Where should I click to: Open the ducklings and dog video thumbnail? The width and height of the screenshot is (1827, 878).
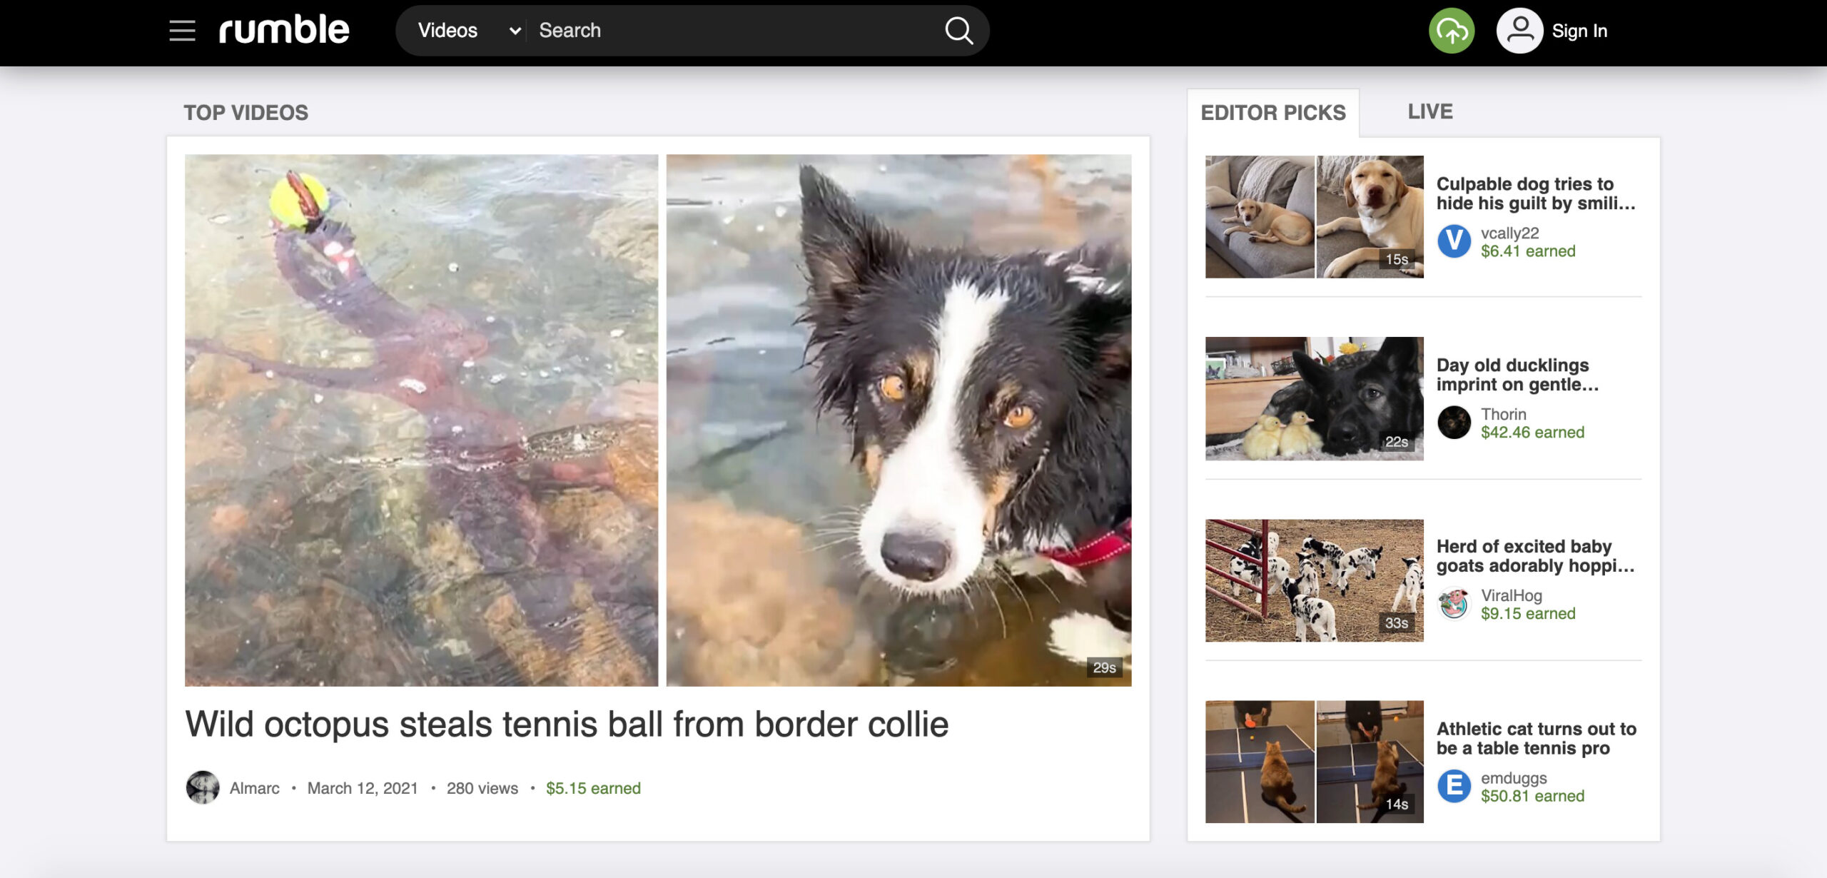(1315, 398)
